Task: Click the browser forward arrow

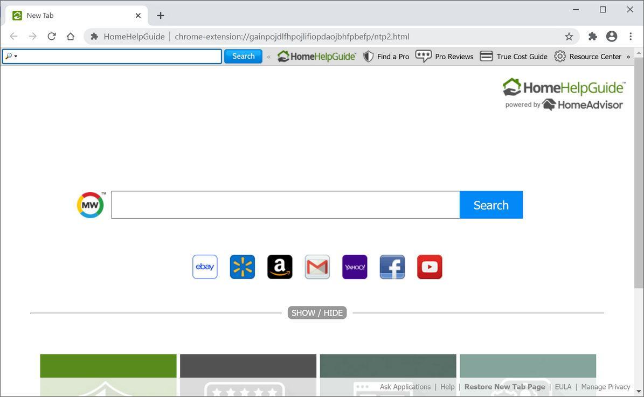Action: 32,37
